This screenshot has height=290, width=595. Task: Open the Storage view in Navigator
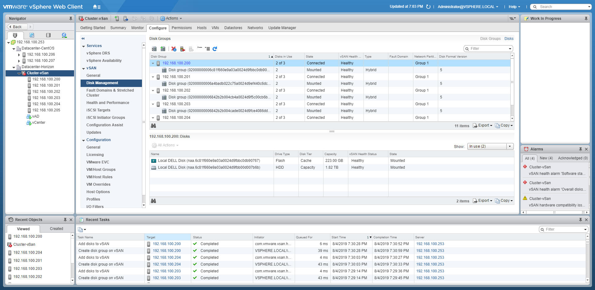pyautogui.click(x=48, y=35)
